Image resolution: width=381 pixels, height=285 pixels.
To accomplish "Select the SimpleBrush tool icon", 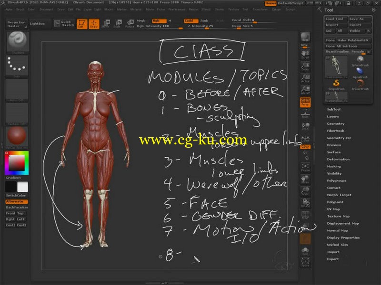I will coord(336,85).
